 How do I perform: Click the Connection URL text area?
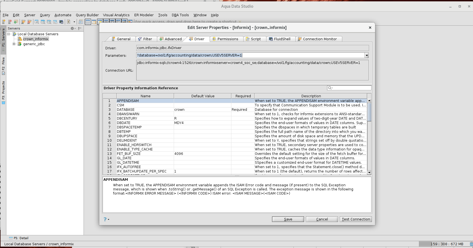click(x=252, y=70)
